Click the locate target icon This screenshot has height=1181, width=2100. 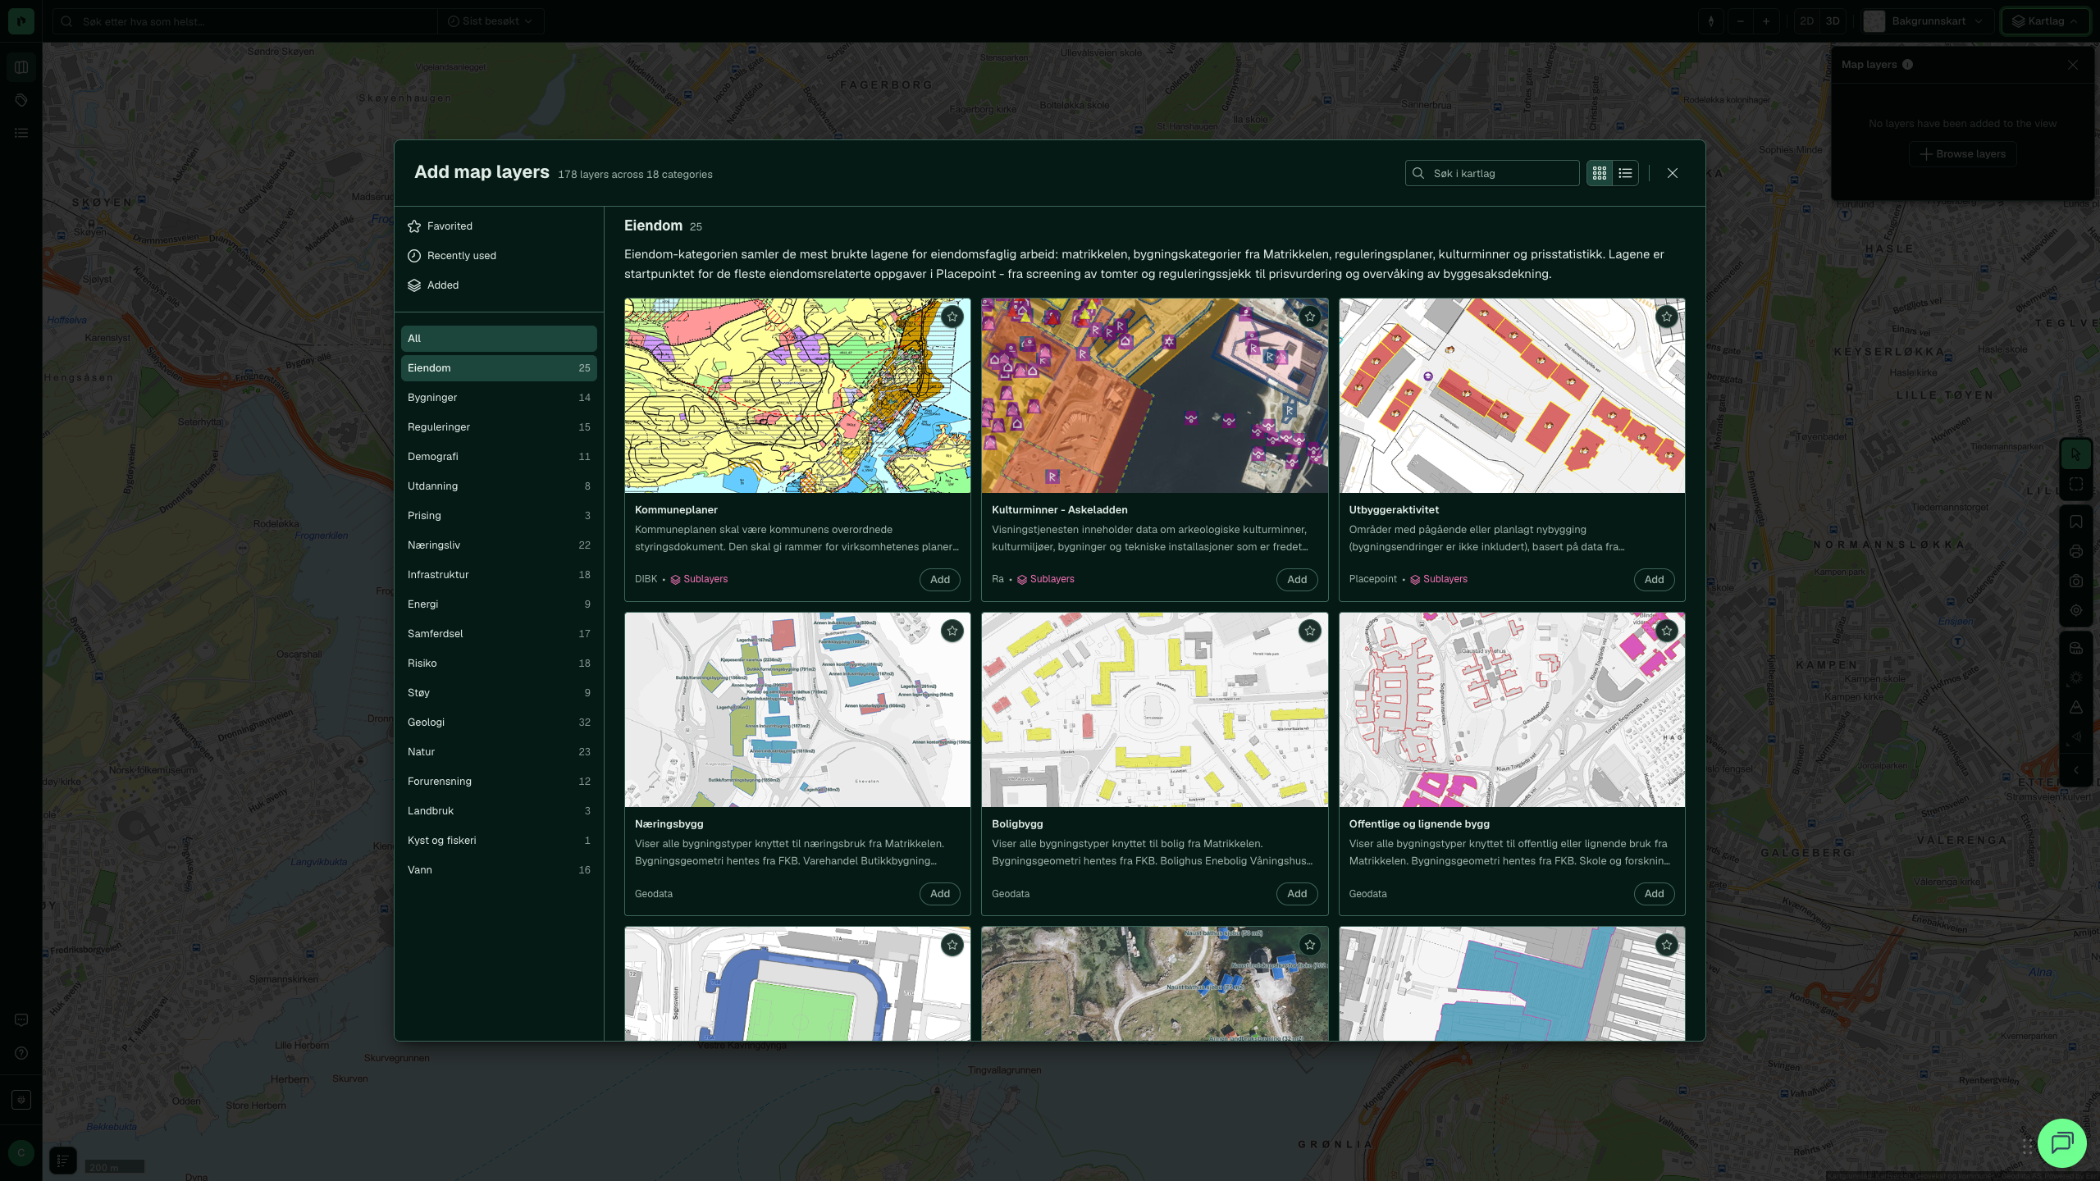pyautogui.click(x=2076, y=610)
